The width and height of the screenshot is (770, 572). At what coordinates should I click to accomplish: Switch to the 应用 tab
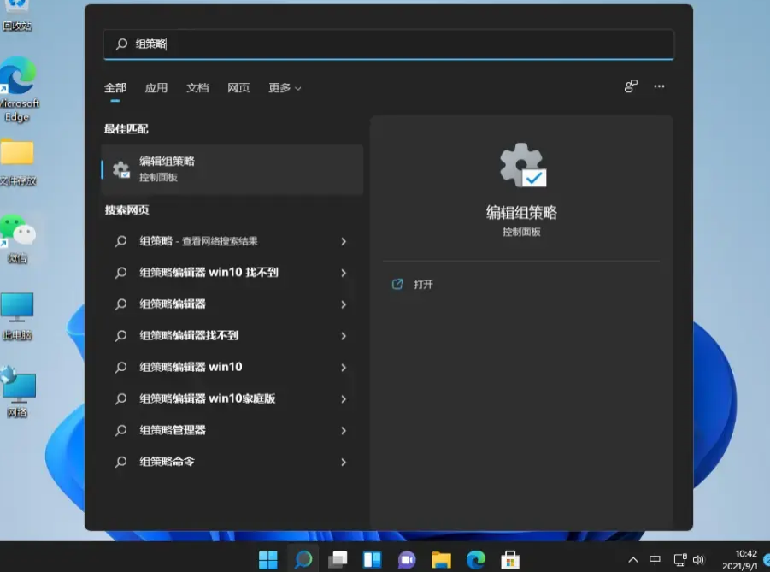coord(156,87)
